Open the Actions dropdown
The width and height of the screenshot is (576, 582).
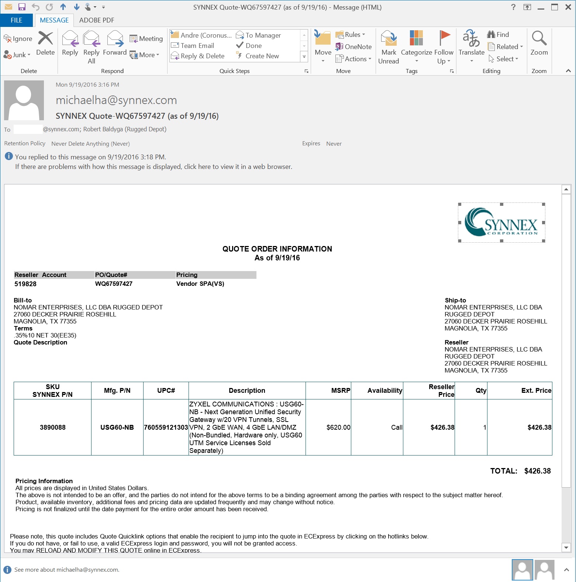(353, 59)
